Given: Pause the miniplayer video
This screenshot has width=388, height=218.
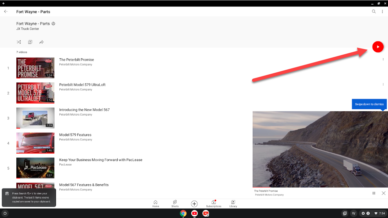Looking at the screenshot, I should click(x=374, y=193).
